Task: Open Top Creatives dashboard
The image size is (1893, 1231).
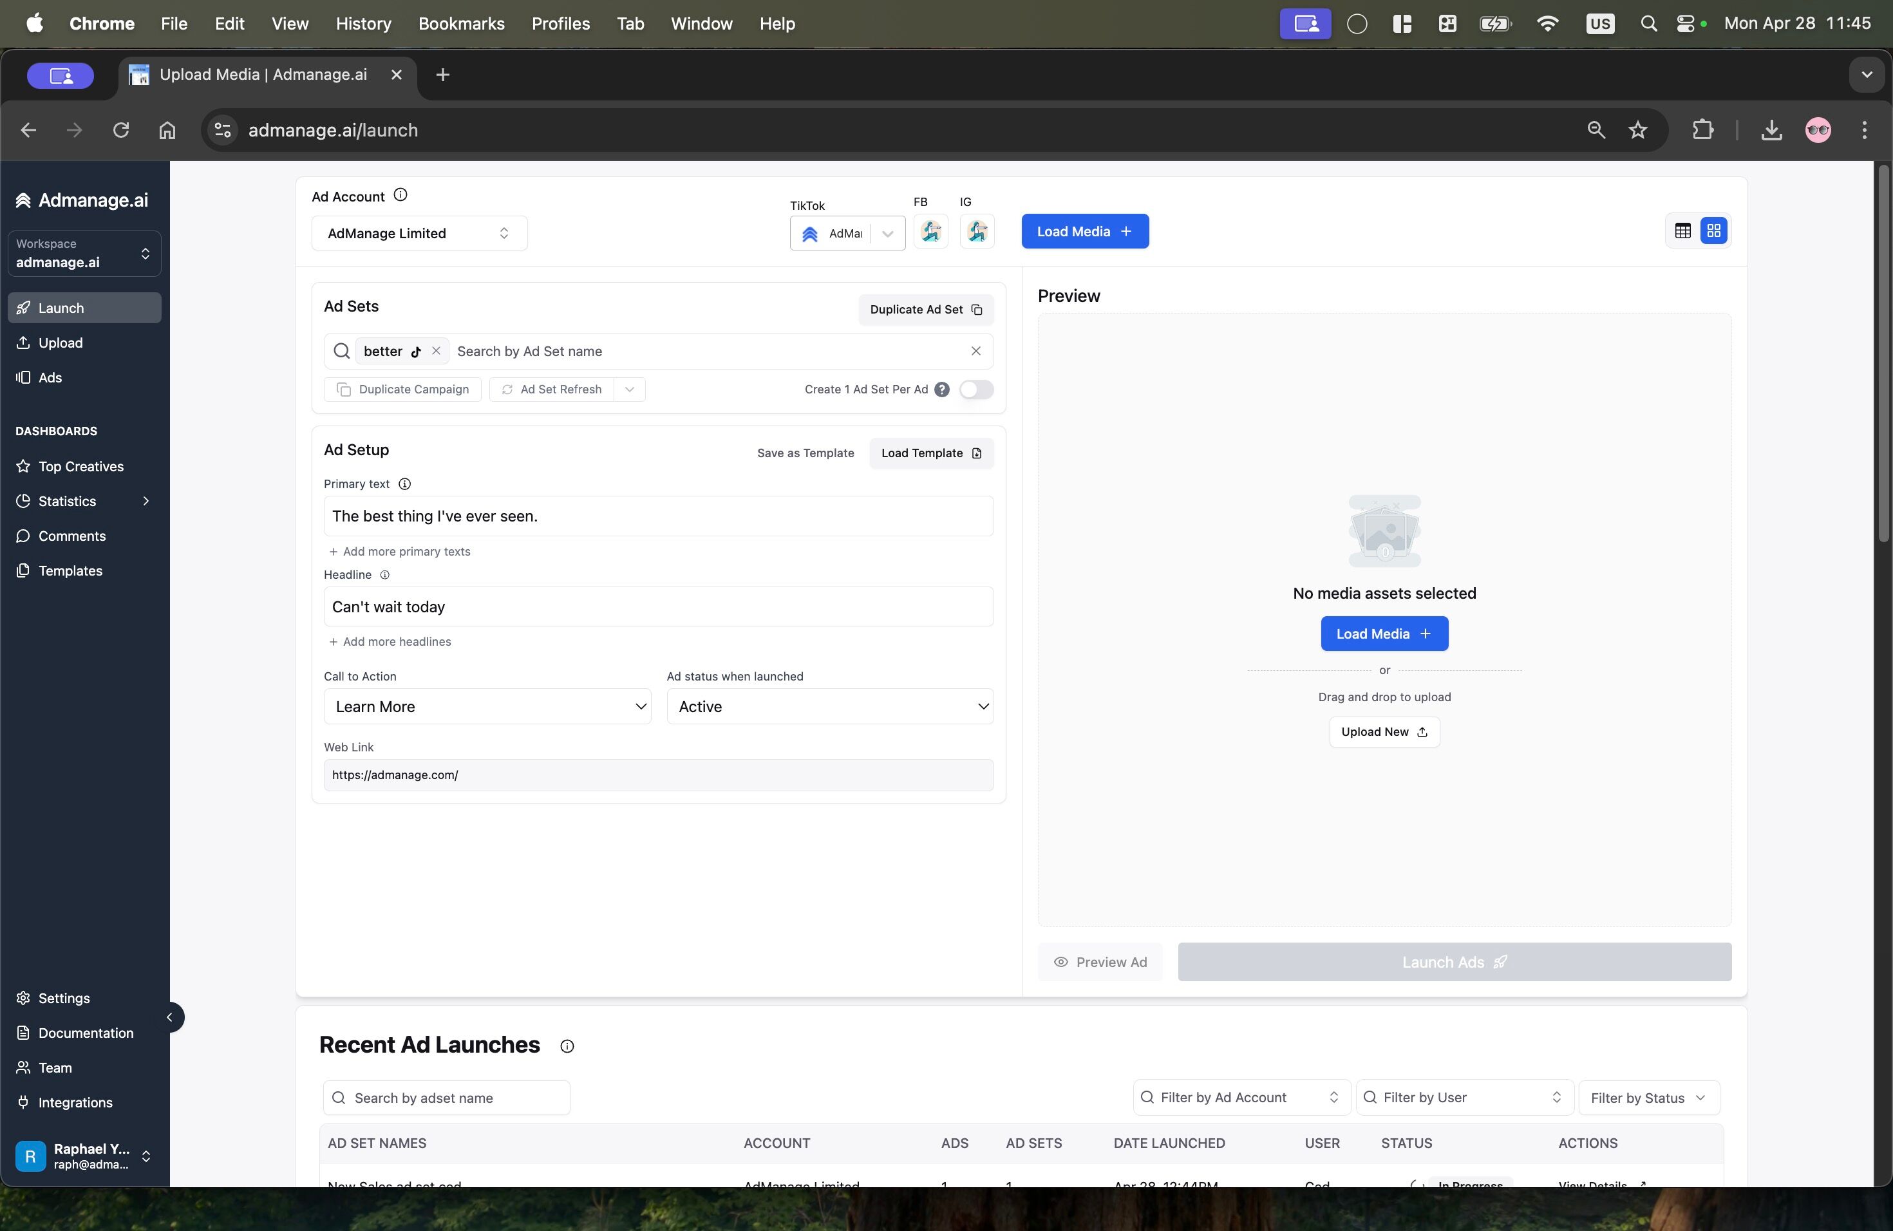Action: (x=80, y=466)
